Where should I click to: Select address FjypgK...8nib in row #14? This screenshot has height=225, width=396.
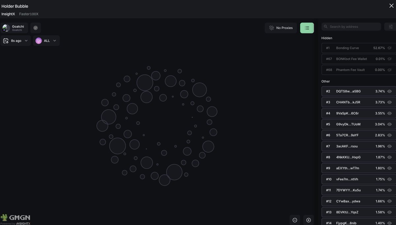[346, 223]
